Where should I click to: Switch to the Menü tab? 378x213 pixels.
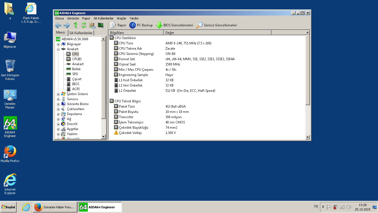pos(60,32)
